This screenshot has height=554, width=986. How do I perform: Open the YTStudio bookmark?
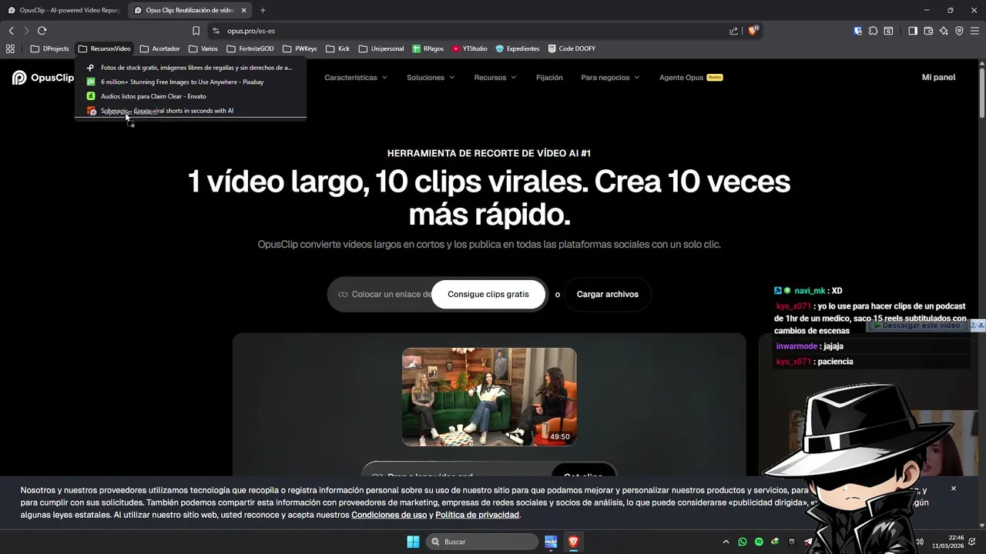(469, 48)
